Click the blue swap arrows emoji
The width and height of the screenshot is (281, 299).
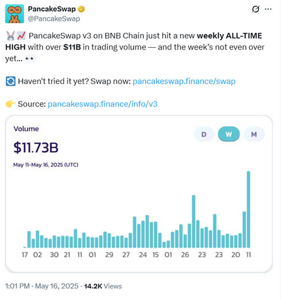click(x=10, y=81)
